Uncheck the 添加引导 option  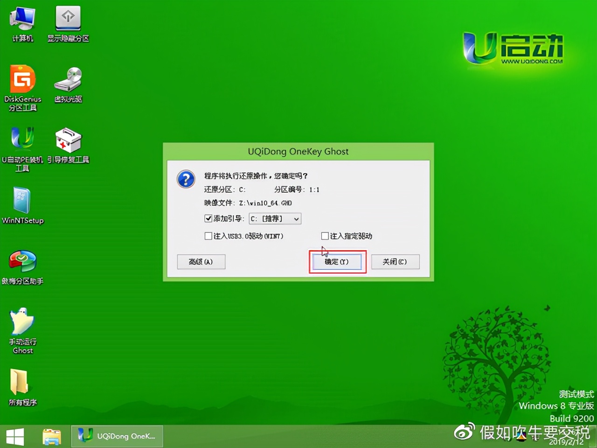coord(208,218)
